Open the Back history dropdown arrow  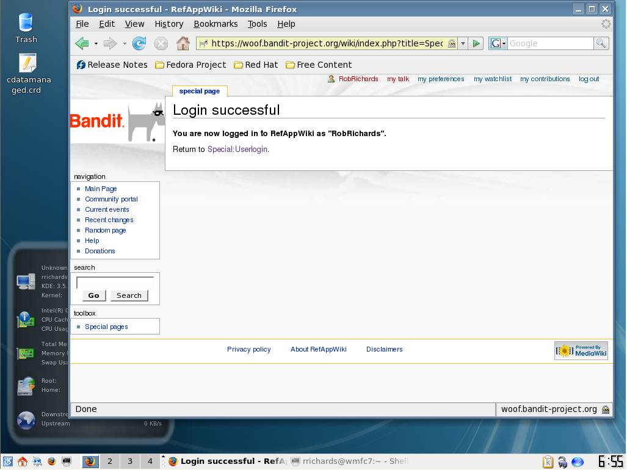tap(96, 43)
